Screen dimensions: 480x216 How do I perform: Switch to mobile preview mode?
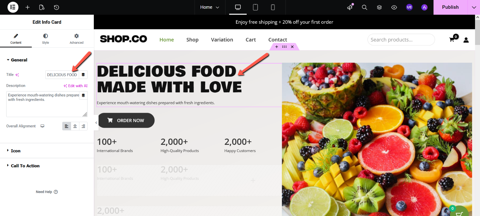point(273,7)
